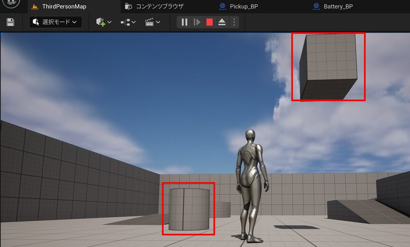Open the play options three-dot menu

pyautogui.click(x=234, y=22)
